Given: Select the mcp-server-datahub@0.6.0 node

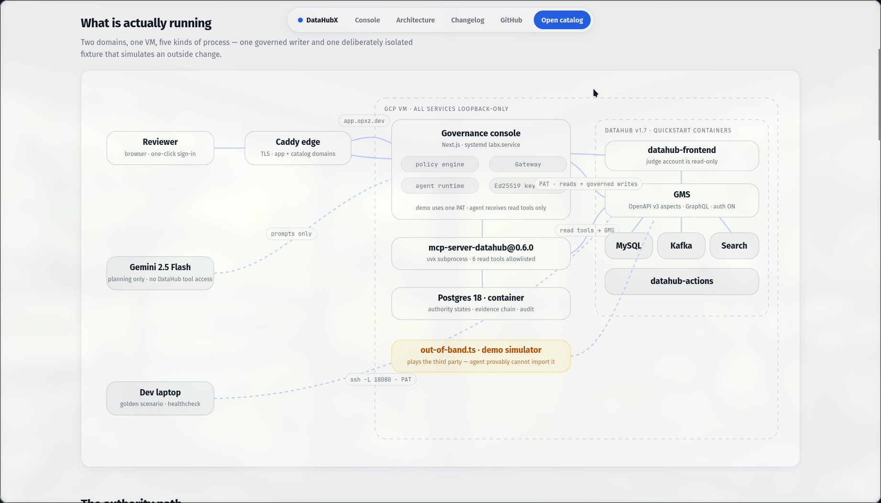Looking at the screenshot, I should pyautogui.click(x=481, y=253).
